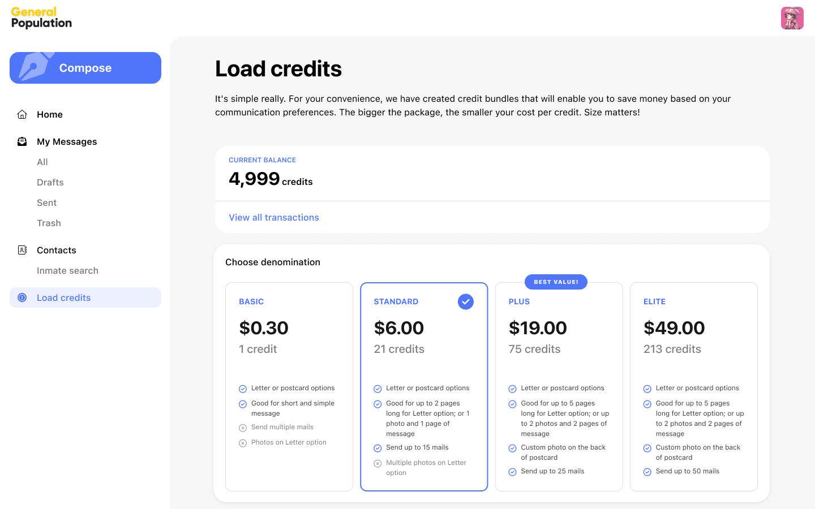Go to Sent messages
The width and height of the screenshot is (815, 509).
pos(46,202)
